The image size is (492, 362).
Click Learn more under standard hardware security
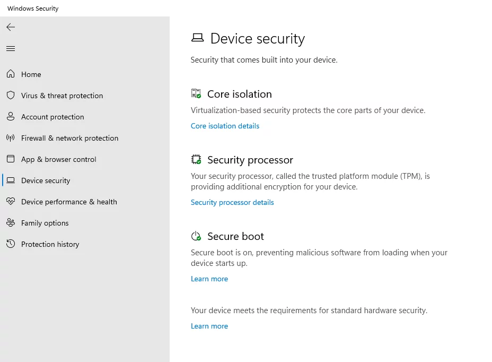pos(209,326)
